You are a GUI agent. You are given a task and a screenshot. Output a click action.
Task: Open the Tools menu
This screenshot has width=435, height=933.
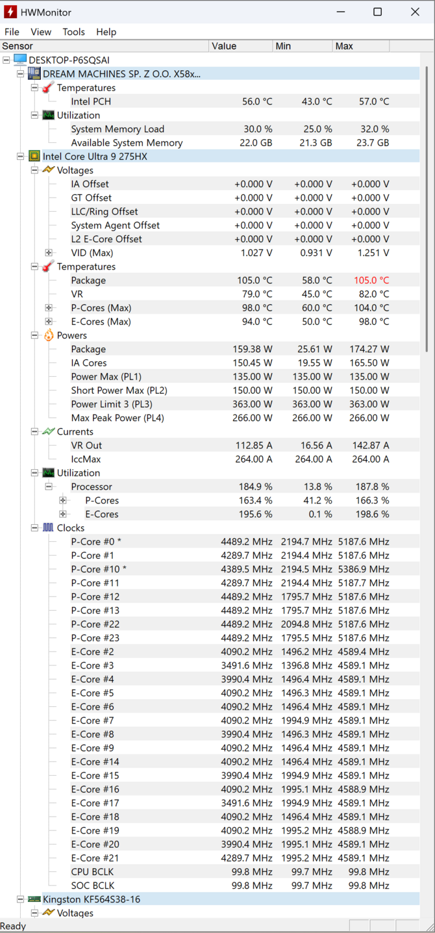pyautogui.click(x=73, y=32)
